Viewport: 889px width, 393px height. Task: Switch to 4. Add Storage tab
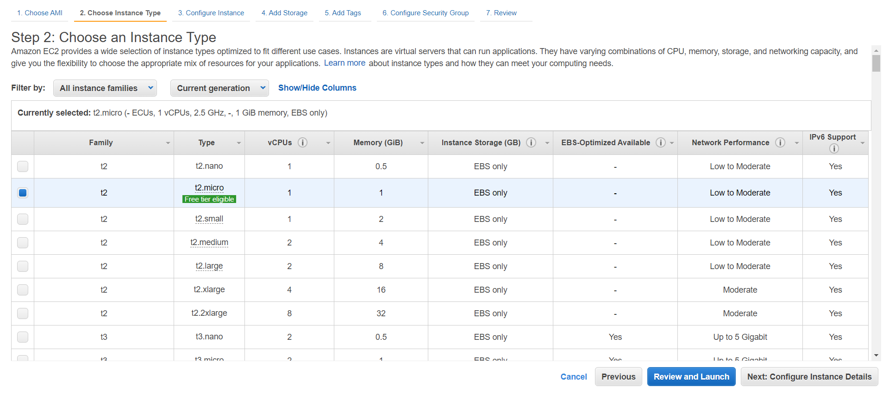point(284,13)
